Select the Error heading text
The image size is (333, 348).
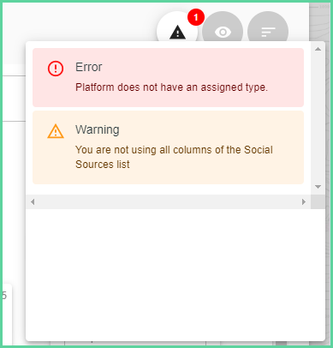tap(89, 67)
